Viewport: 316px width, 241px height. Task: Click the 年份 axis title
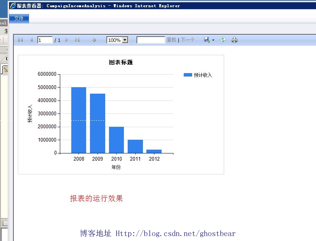coord(116,167)
